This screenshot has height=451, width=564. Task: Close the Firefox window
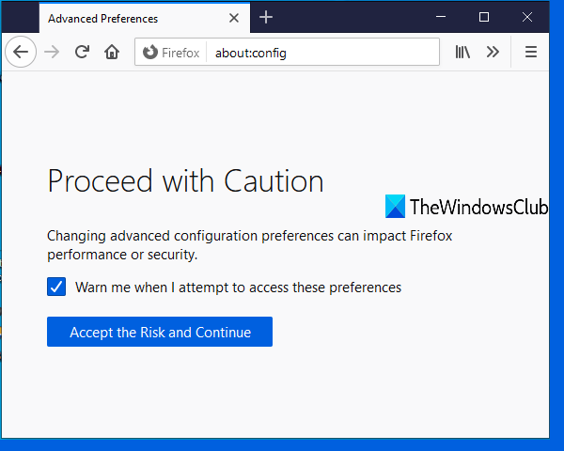[528, 17]
